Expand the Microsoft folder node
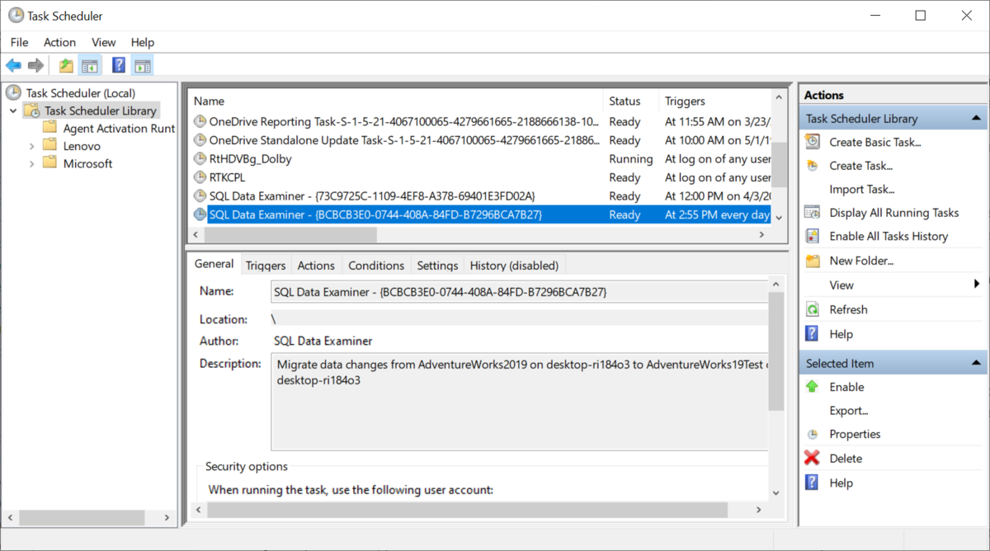The image size is (990, 551). [31, 163]
